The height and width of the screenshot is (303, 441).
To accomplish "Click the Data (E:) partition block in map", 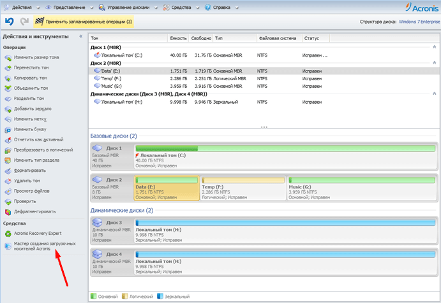I will (x=167, y=188).
